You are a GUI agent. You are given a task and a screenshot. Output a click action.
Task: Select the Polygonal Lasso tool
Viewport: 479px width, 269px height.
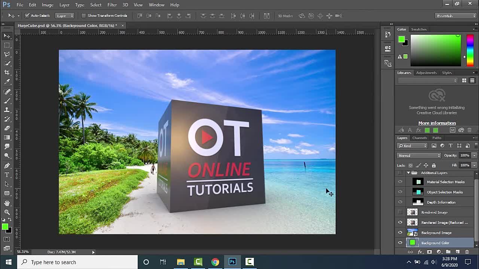(x=7, y=55)
